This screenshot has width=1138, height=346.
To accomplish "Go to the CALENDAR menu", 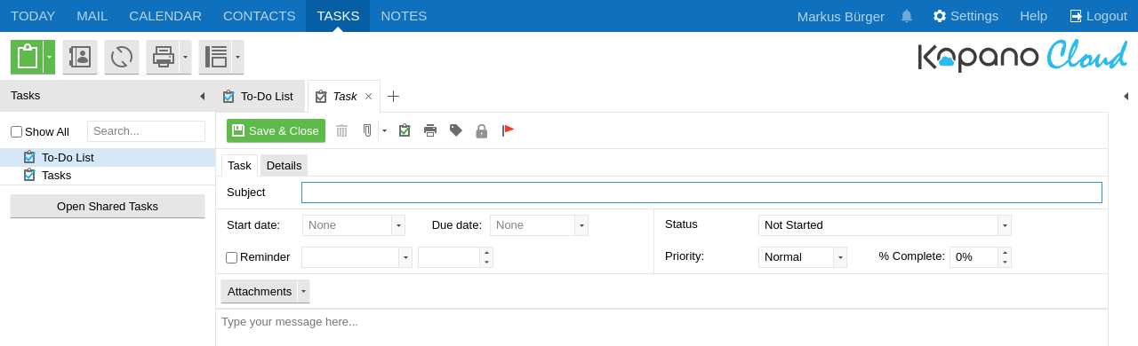I will [x=165, y=16].
